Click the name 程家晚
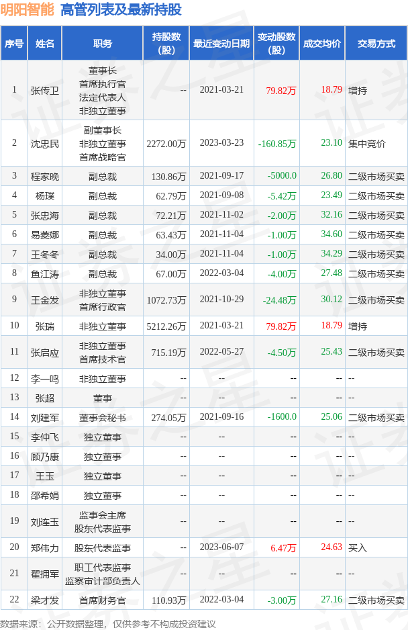 click(x=44, y=177)
